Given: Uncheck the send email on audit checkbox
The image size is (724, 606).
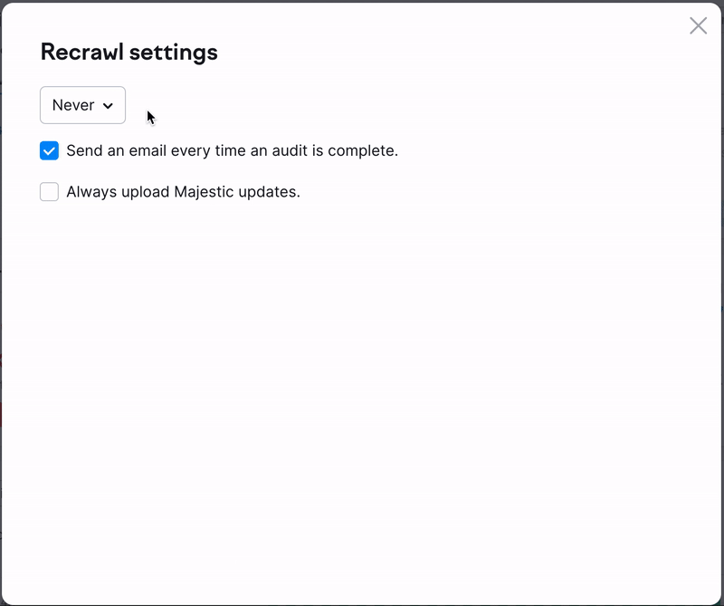Looking at the screenshot, I should (50, 150).
